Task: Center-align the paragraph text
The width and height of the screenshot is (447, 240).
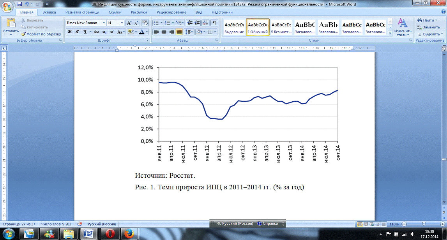Action: (164, 32)
